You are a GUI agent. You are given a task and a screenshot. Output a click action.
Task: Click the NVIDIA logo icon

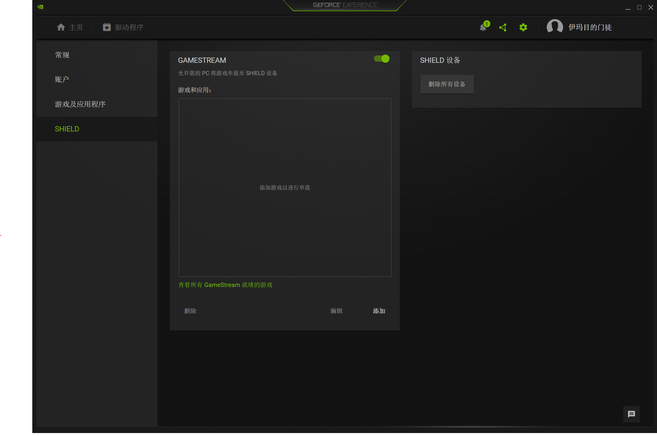(x=40, y=7)
